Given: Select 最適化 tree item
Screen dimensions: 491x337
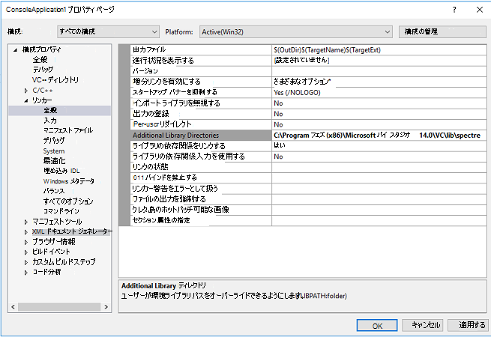Looking at the screenshot, I should coord(54,161).
